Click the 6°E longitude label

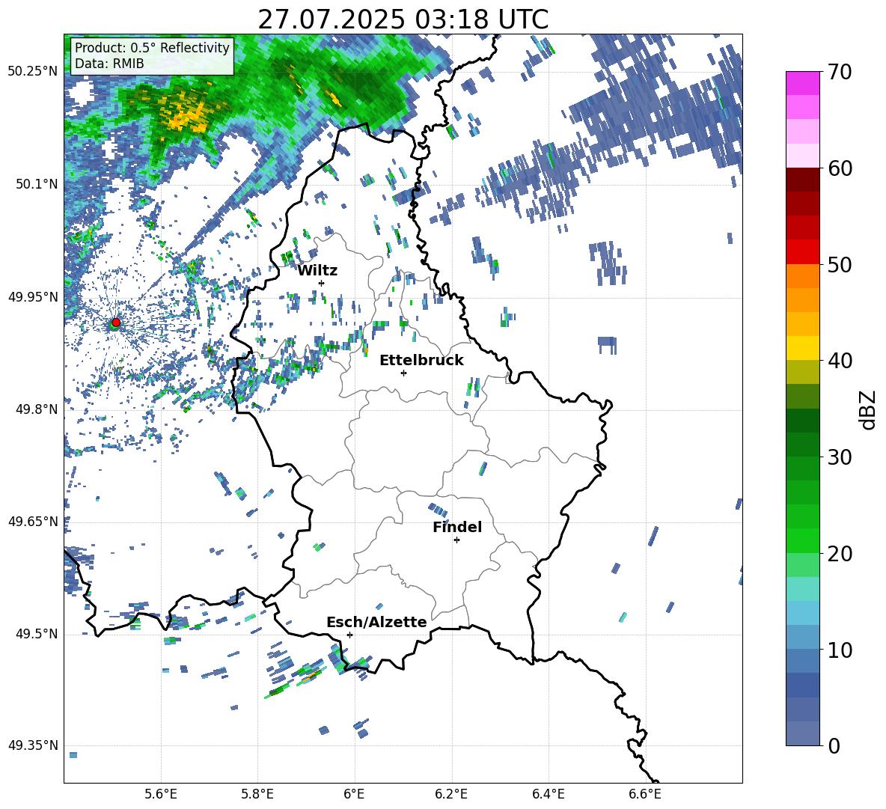coord(354,794)
